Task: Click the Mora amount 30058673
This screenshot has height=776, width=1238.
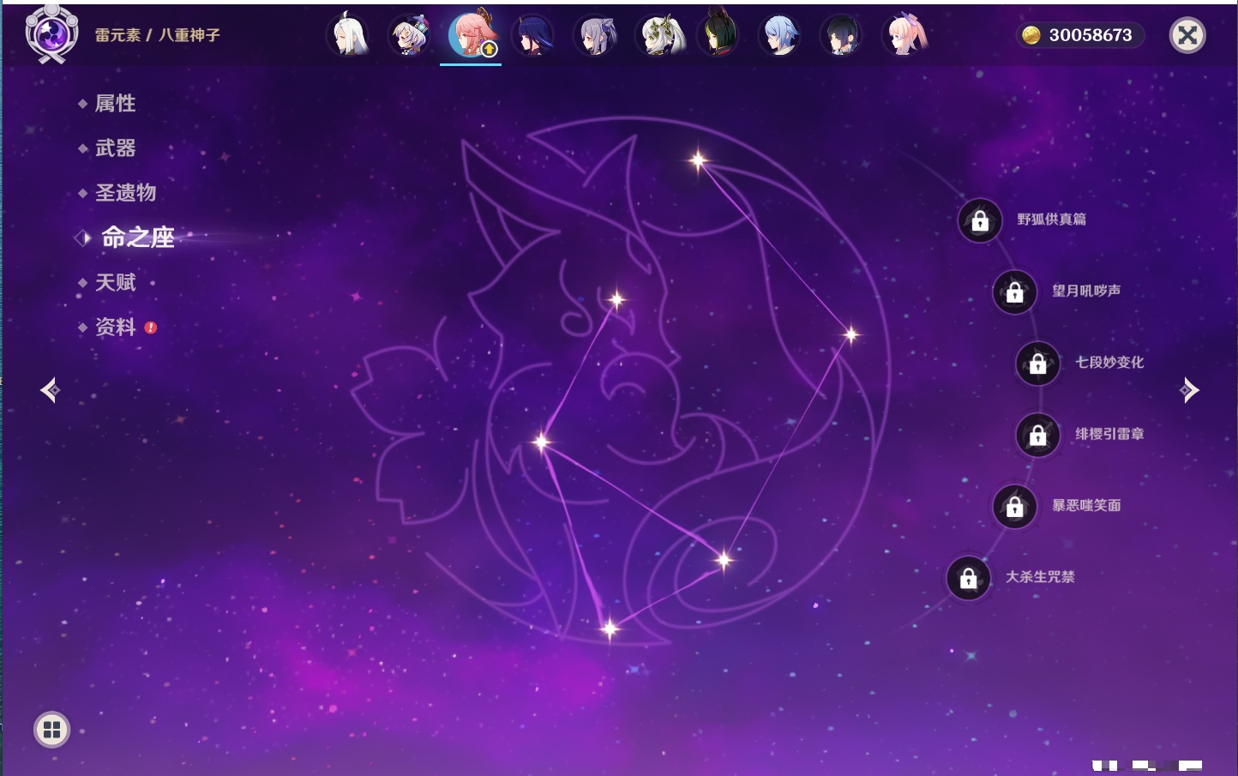Action: pyautogui.click(x=1091, y=35)
